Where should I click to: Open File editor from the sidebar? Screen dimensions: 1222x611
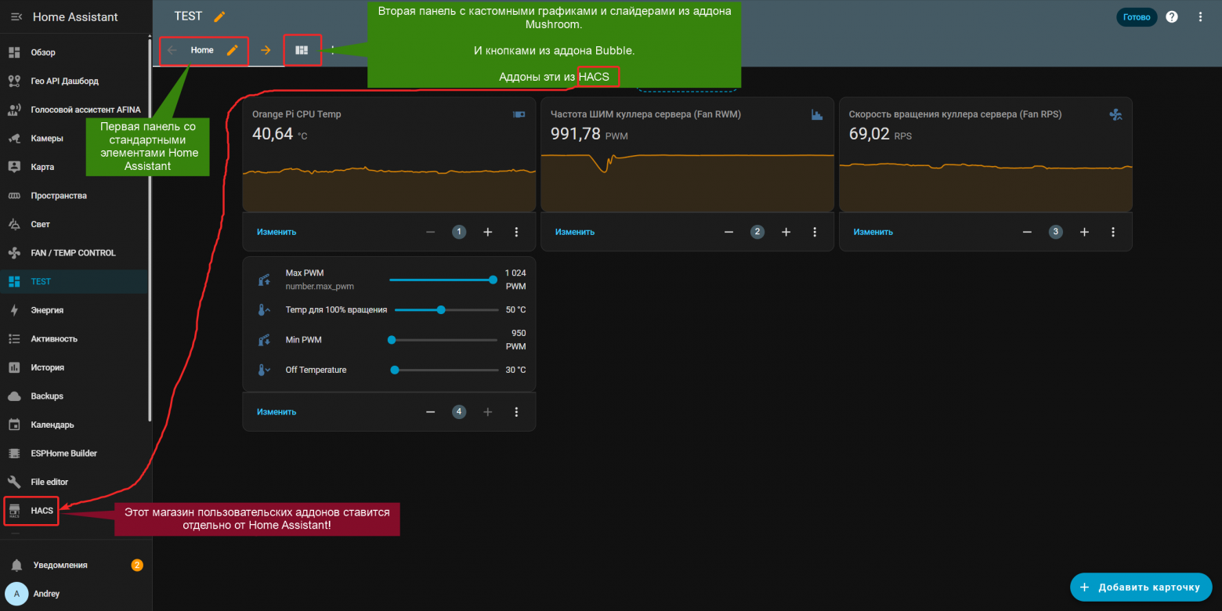[x=49, y=481]
